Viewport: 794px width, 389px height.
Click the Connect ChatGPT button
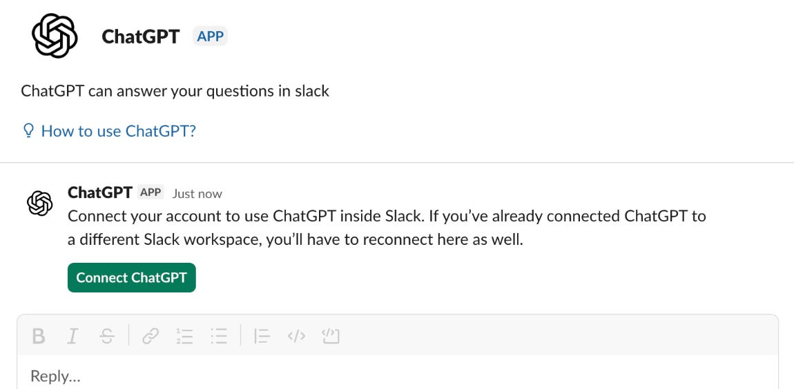click(131, 277)
